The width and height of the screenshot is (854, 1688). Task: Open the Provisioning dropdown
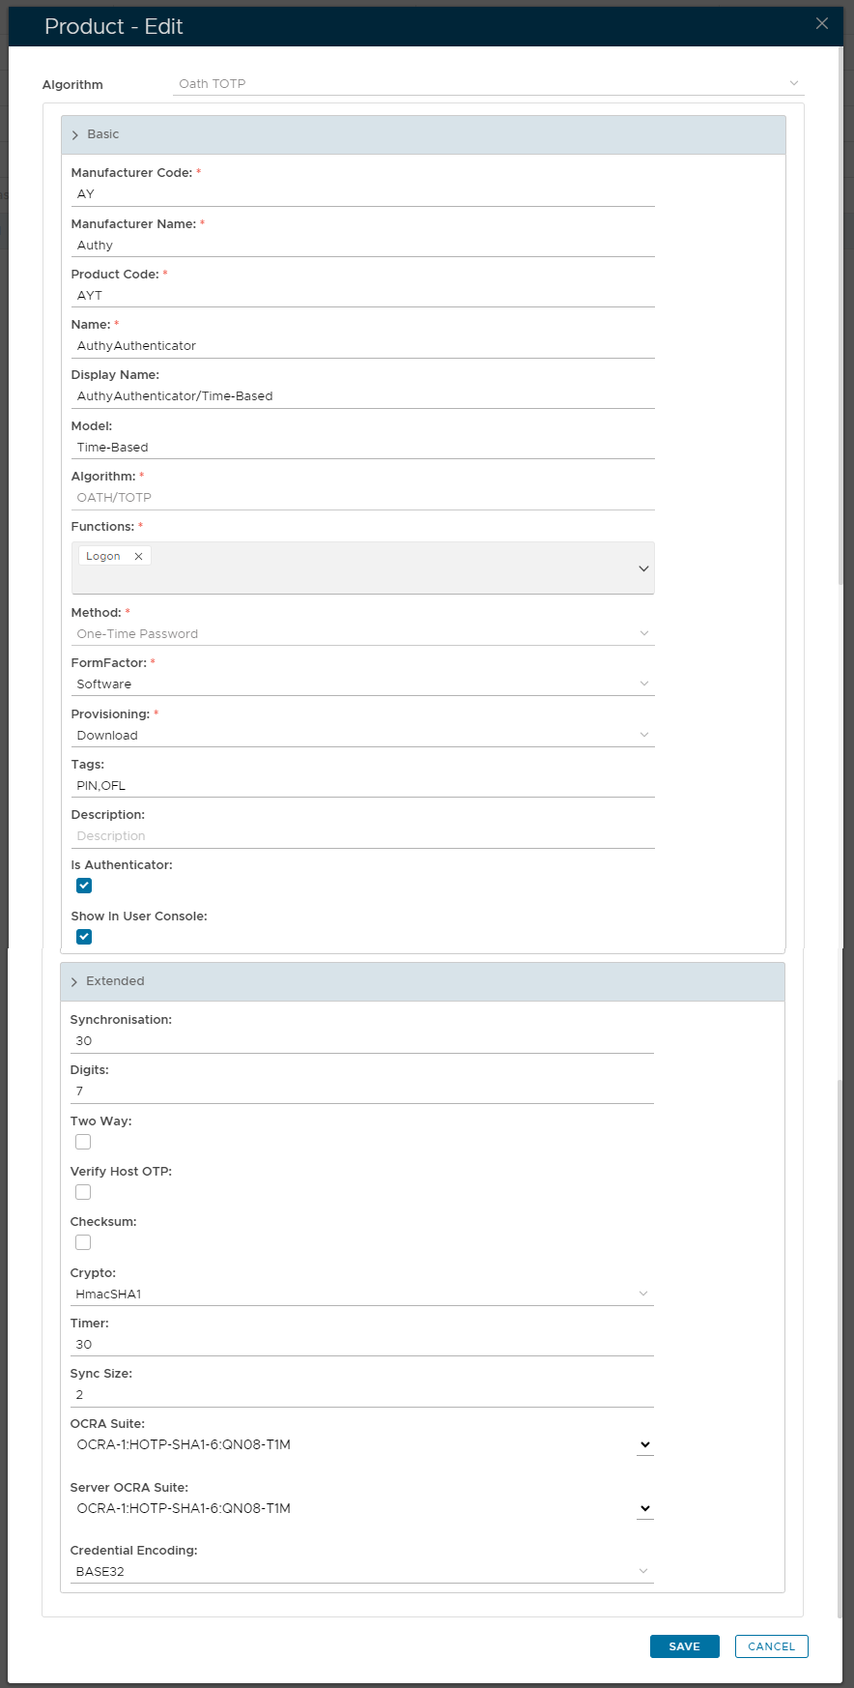click(x=362, y=736)
